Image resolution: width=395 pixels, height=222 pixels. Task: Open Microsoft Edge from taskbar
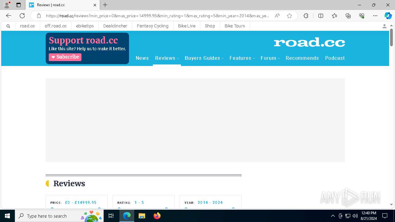pos(127,216)
